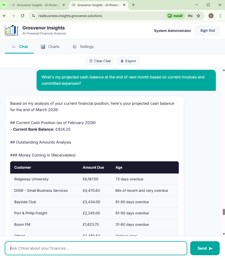225x260 pixels.
Task: Click the browser back arrow
Action: click(x=5, y=16)
